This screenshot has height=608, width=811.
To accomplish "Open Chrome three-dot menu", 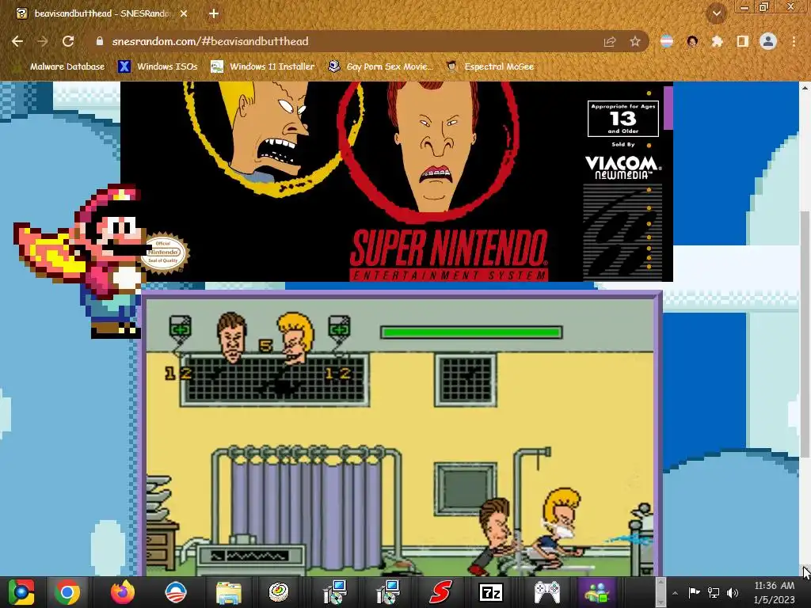I will pos(794,41).
